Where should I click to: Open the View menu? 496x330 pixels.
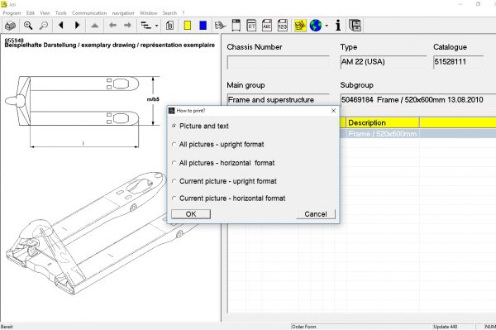click(x=45, y=13)
